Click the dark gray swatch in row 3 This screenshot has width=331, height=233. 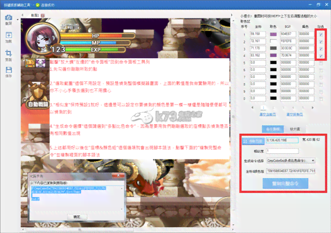(x=273, y=48)
